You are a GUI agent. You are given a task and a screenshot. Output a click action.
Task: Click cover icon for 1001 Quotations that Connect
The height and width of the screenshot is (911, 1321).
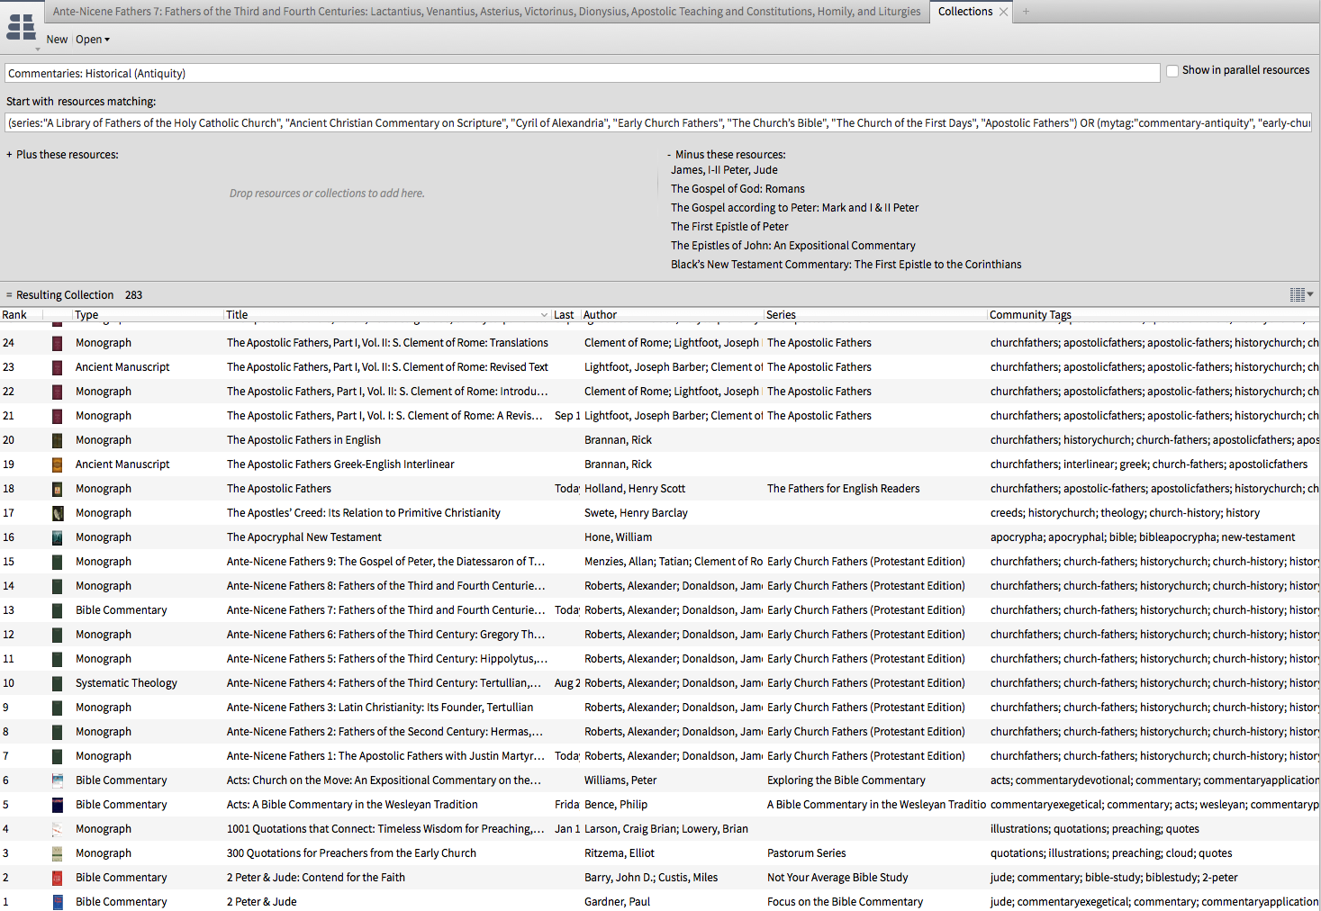(x=58, y=829)
